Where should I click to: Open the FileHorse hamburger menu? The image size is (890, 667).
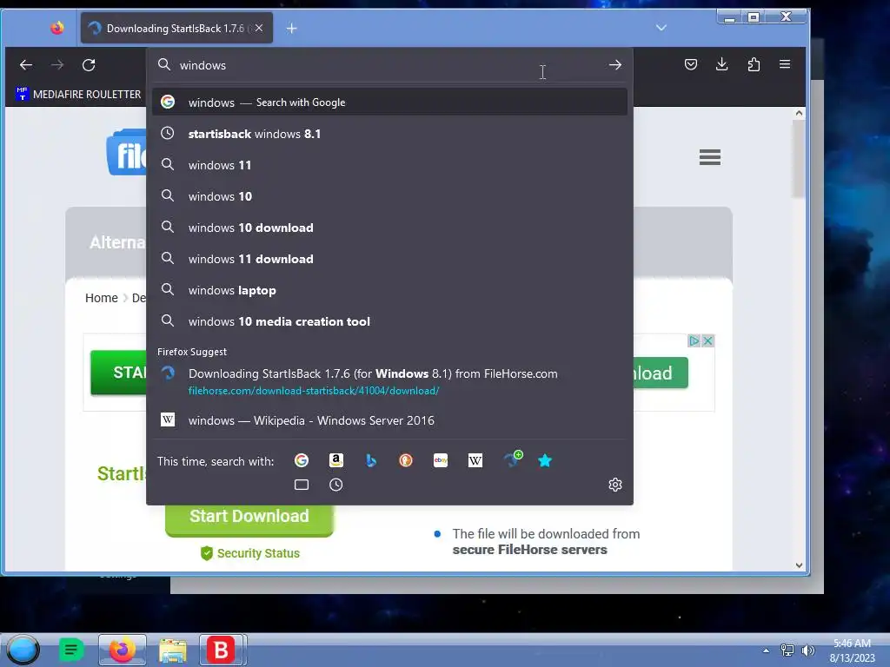pyautogui.click(x=710, y=157)
